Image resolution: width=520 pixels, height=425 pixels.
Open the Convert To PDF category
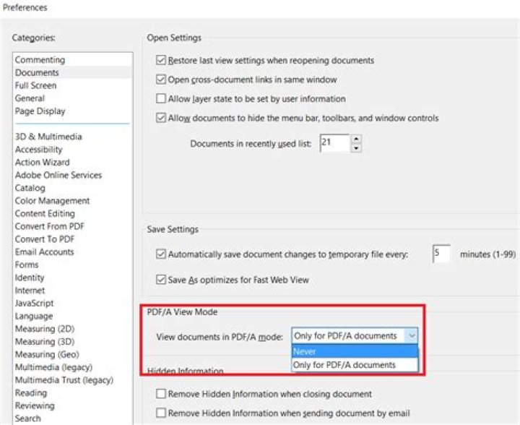[45, 239]
